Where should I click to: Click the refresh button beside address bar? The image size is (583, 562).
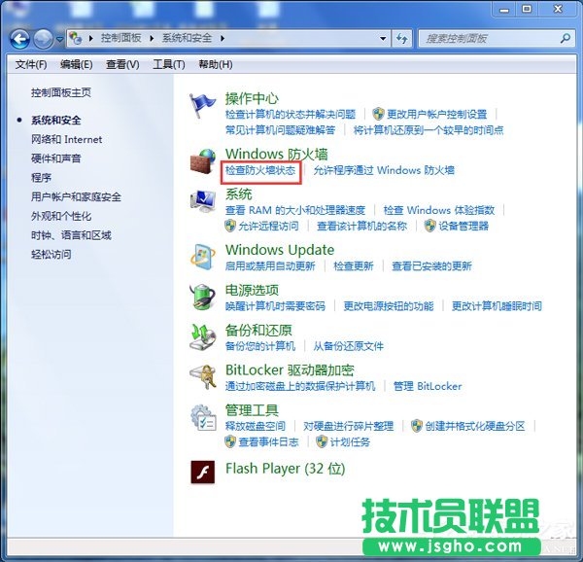402,38
